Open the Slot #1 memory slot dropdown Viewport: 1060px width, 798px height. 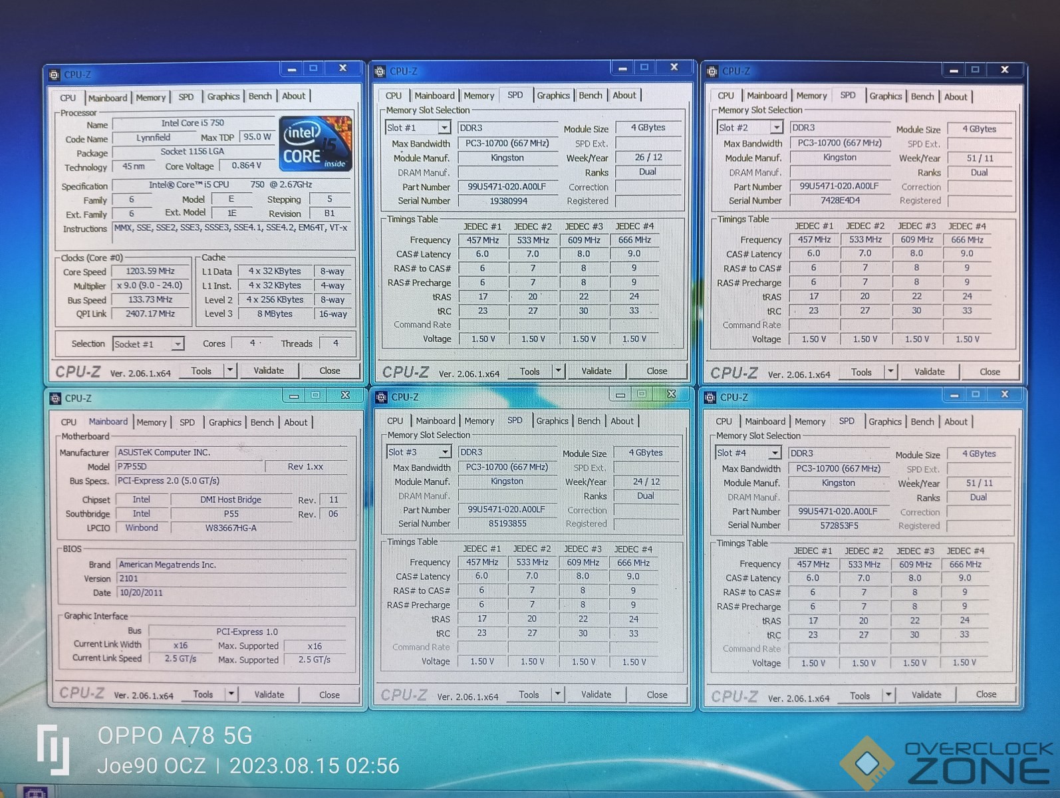click(444, 128)
